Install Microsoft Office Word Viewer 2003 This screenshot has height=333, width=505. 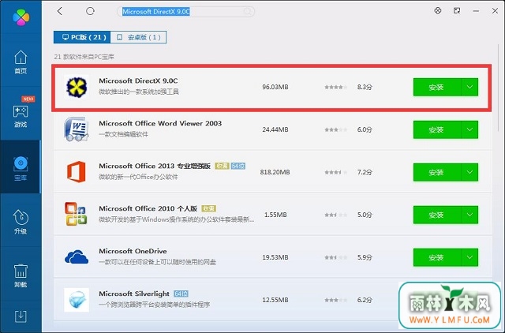[437, 129]
